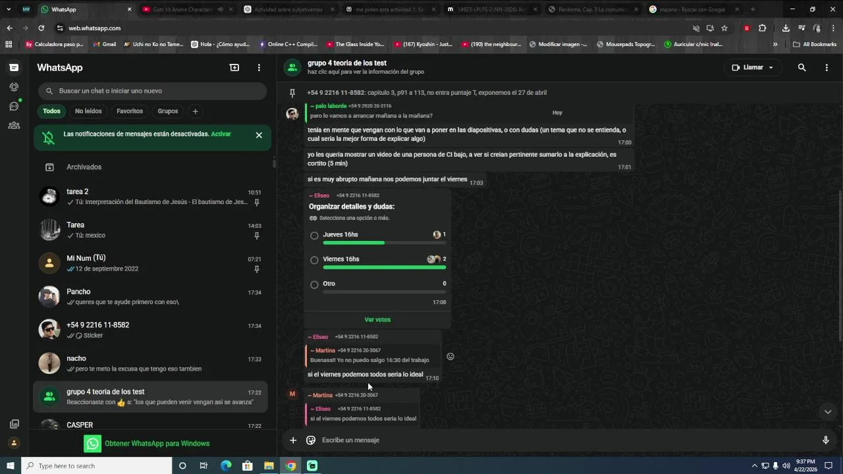
Task: Click the taskbar clock 9:37 PM
Action: coord(805,465)
